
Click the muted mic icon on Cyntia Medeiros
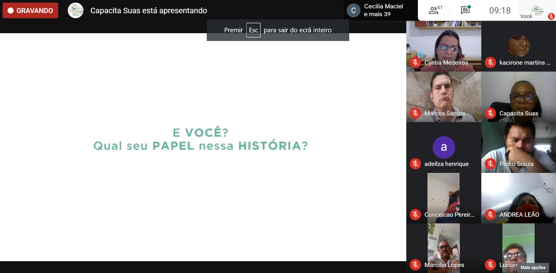point(415,63)
